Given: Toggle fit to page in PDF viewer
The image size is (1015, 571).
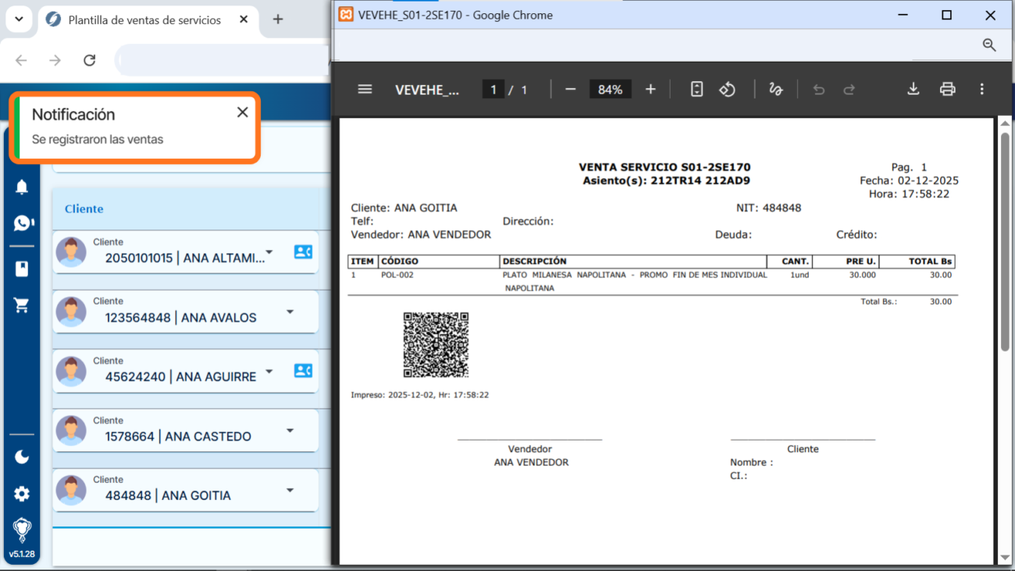Looking at the screenshot, I should click(696, 89).
